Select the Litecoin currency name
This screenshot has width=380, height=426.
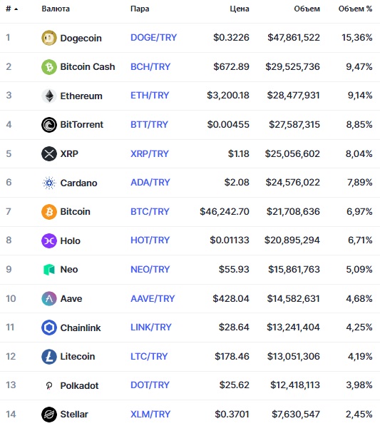pyautogui.click(x=78, y=357)
